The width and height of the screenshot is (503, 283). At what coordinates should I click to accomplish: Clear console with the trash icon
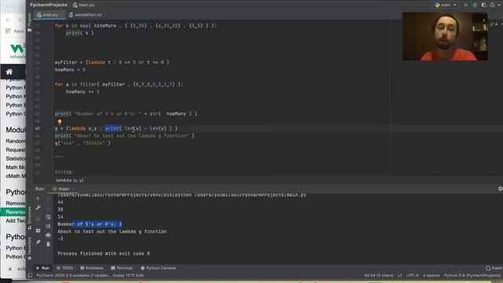[48, 244]
